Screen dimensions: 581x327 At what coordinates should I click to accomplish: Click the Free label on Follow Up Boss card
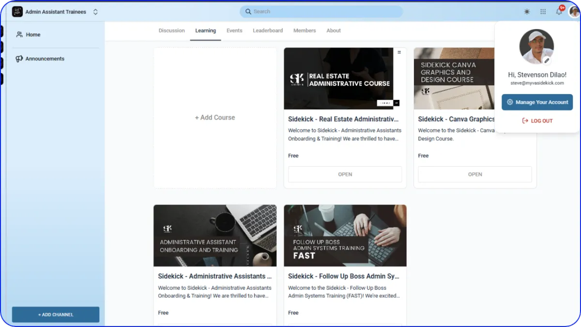(x=293, y=313)
